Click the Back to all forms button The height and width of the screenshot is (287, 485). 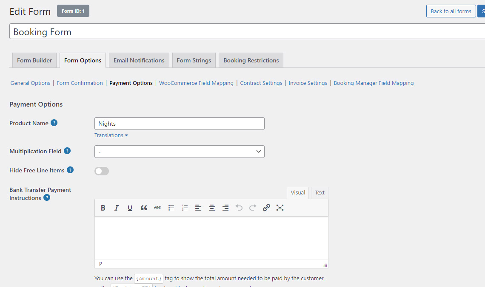tap(451, 11)
